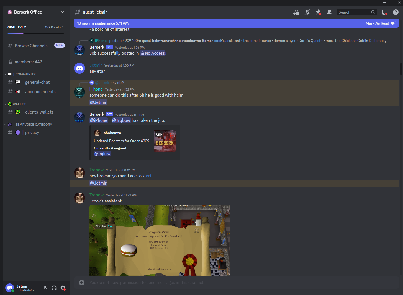Screen dimensions: 403x295
Task: Open 2/7 Boosts details
Action: [55, 27]
